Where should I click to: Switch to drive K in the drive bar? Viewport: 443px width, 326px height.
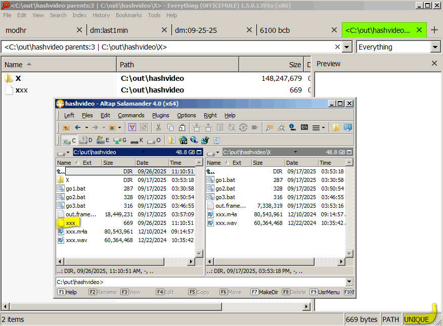click(137, 141)
